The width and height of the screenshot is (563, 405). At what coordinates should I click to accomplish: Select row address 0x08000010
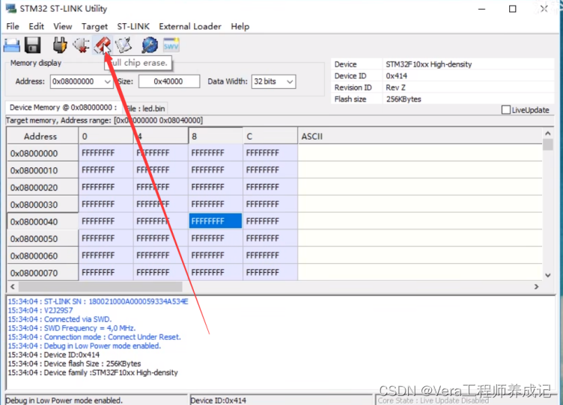pyautogui.click(x=43, y=170)
